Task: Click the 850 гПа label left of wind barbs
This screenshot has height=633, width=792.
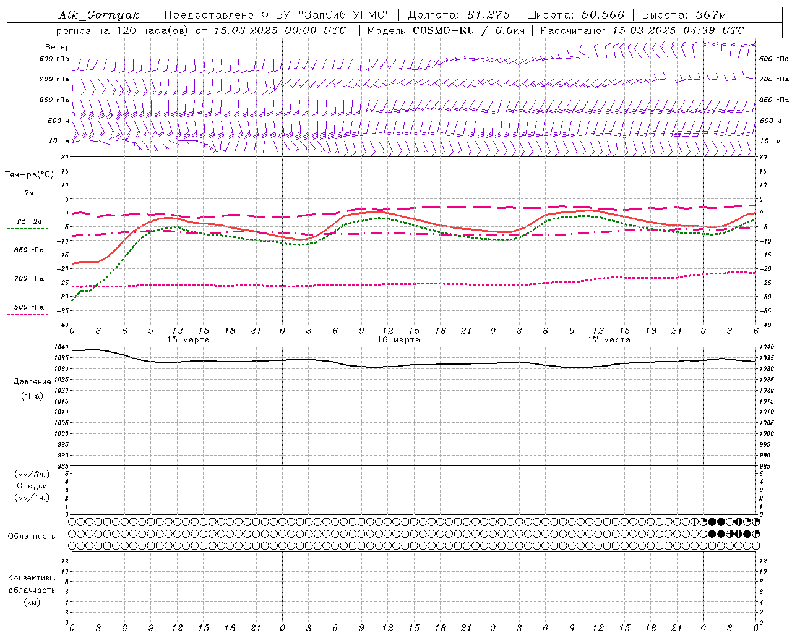Action: 54,100
